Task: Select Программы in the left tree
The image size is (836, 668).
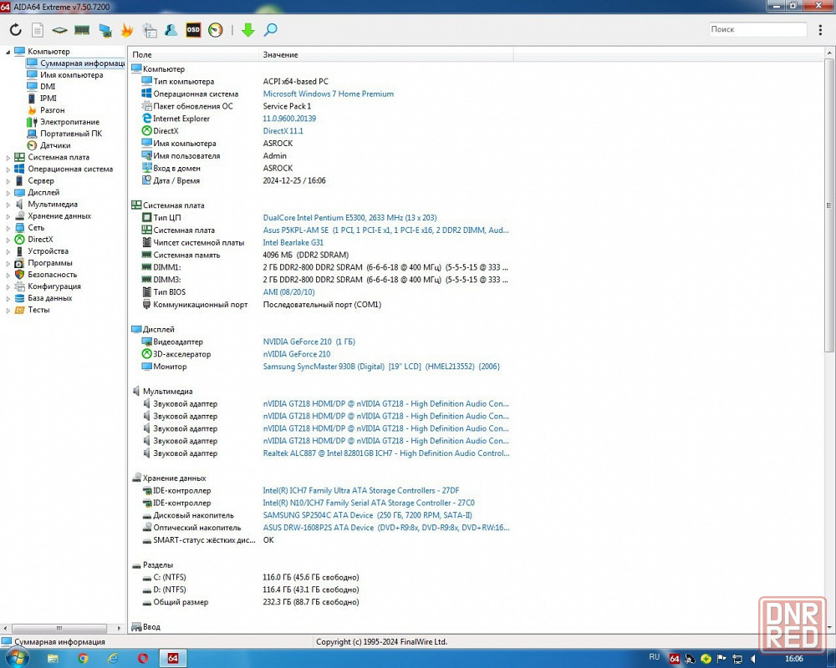Action: coord(49,263)
